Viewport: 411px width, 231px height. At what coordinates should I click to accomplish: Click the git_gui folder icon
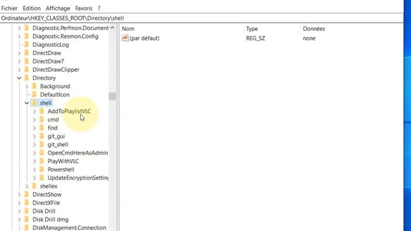42,136
